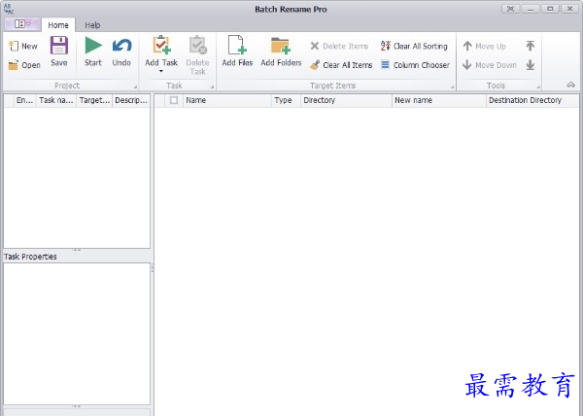Viewport: 583px width, 416px height.
Task: Open the application menu button dropdown
Action: point(22,24)
